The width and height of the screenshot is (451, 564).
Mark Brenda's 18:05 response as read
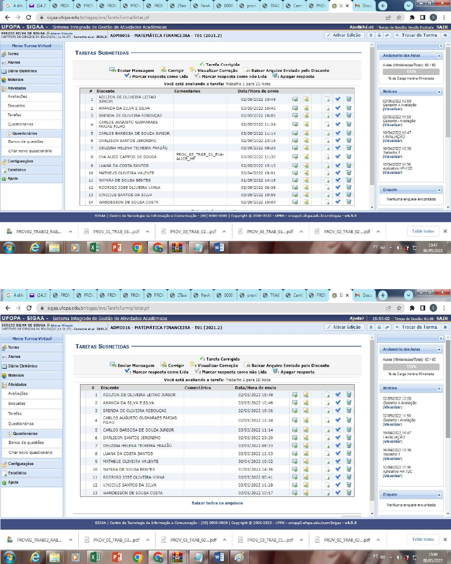coord(338,115)
